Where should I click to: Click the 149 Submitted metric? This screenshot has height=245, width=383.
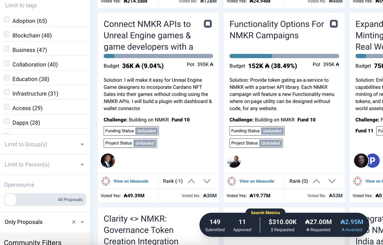pos(215,225)
